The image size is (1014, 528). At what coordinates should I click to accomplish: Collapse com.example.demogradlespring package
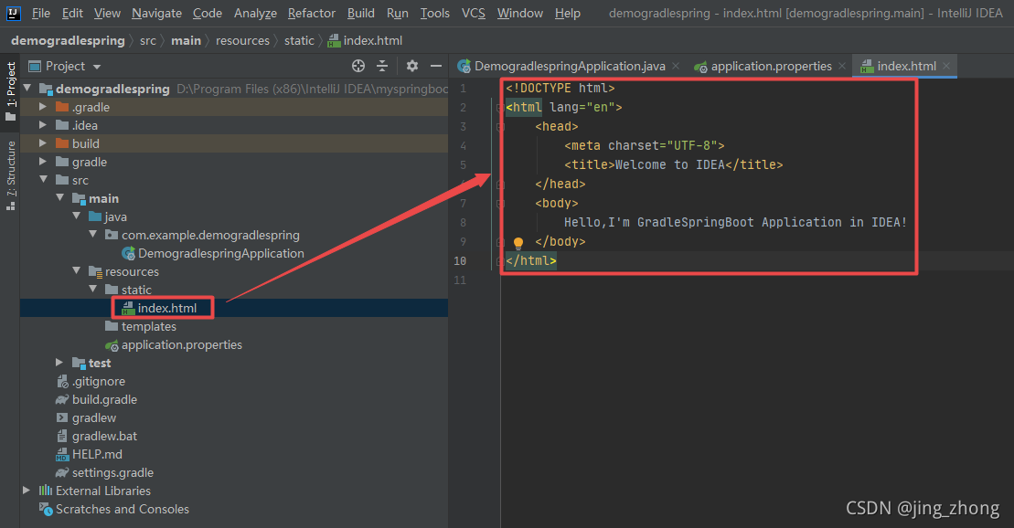[92, 235]
